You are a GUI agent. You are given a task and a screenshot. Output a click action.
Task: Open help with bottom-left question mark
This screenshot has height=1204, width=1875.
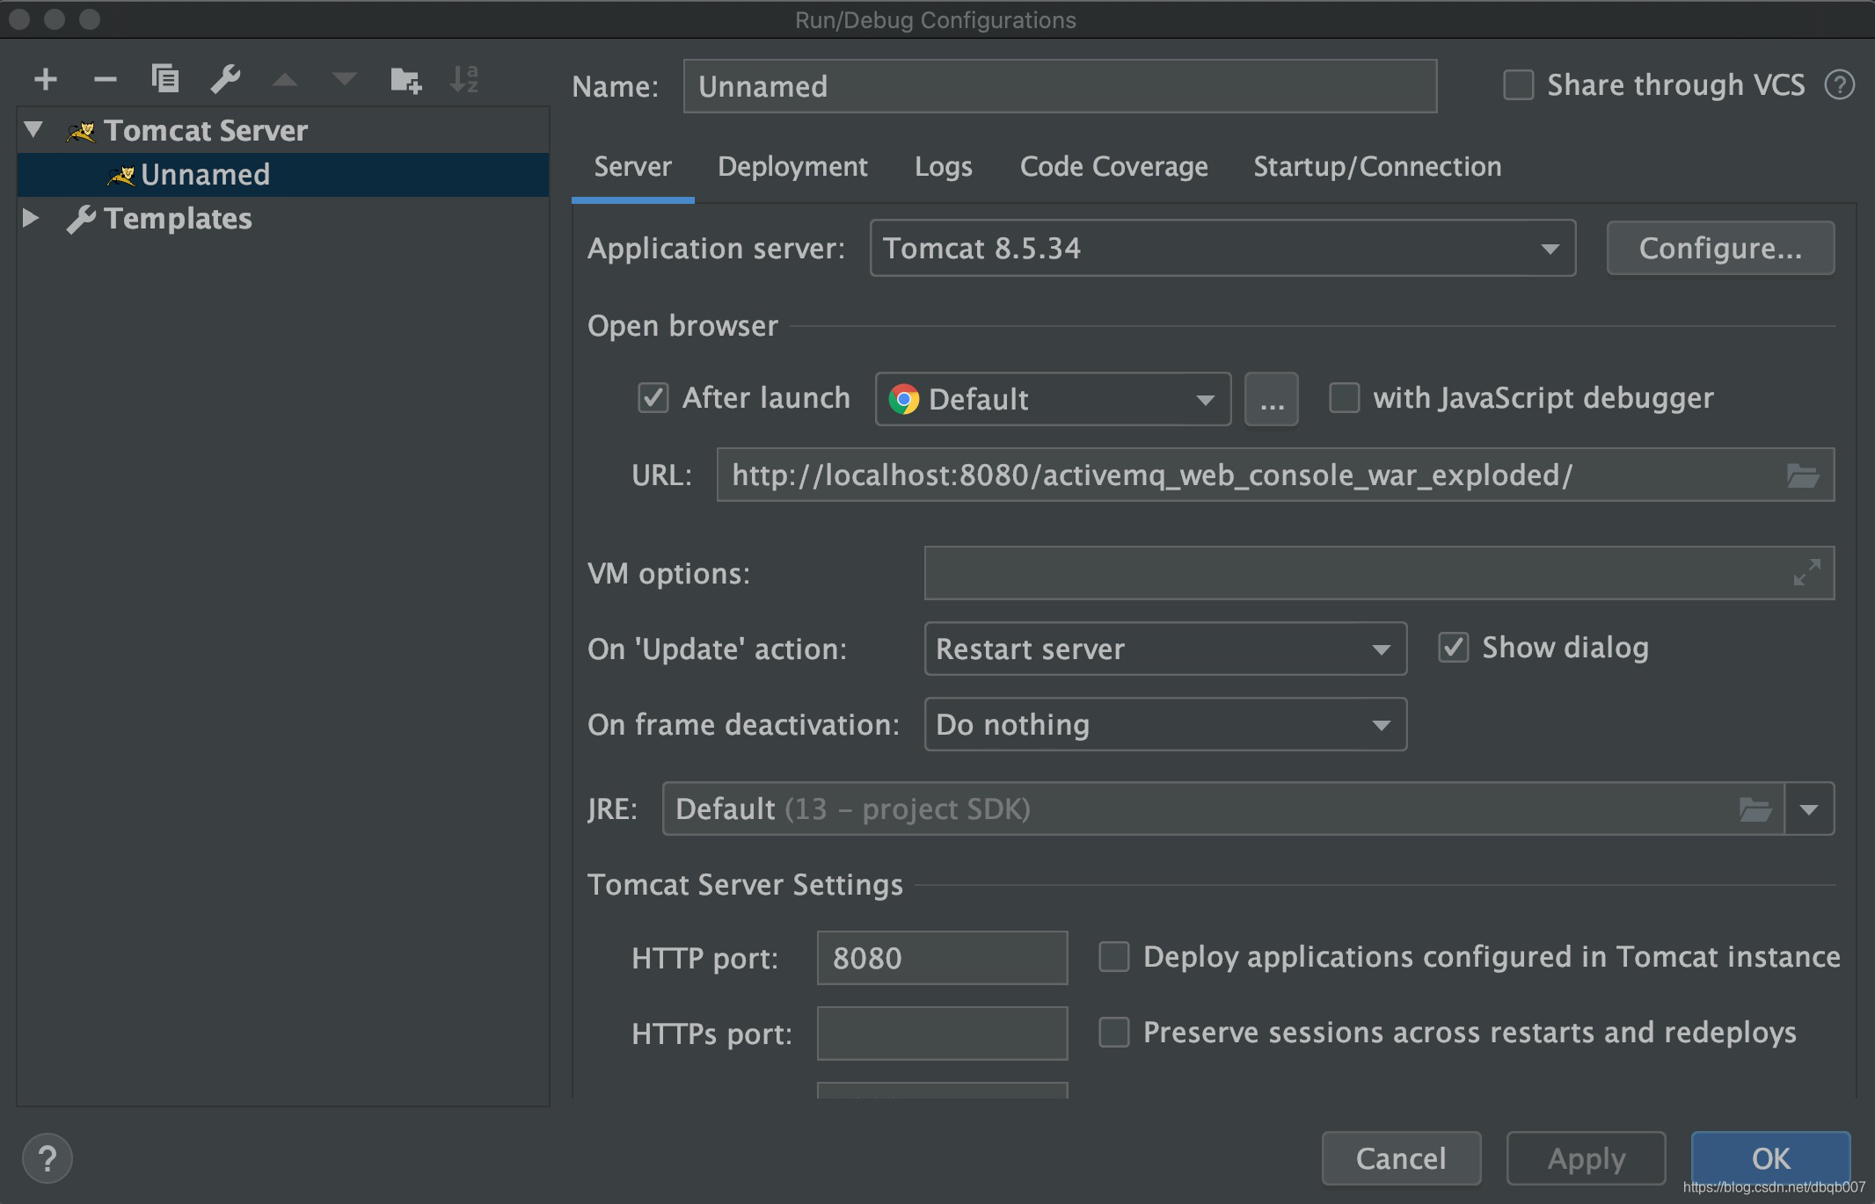[x=47, y=1159]
